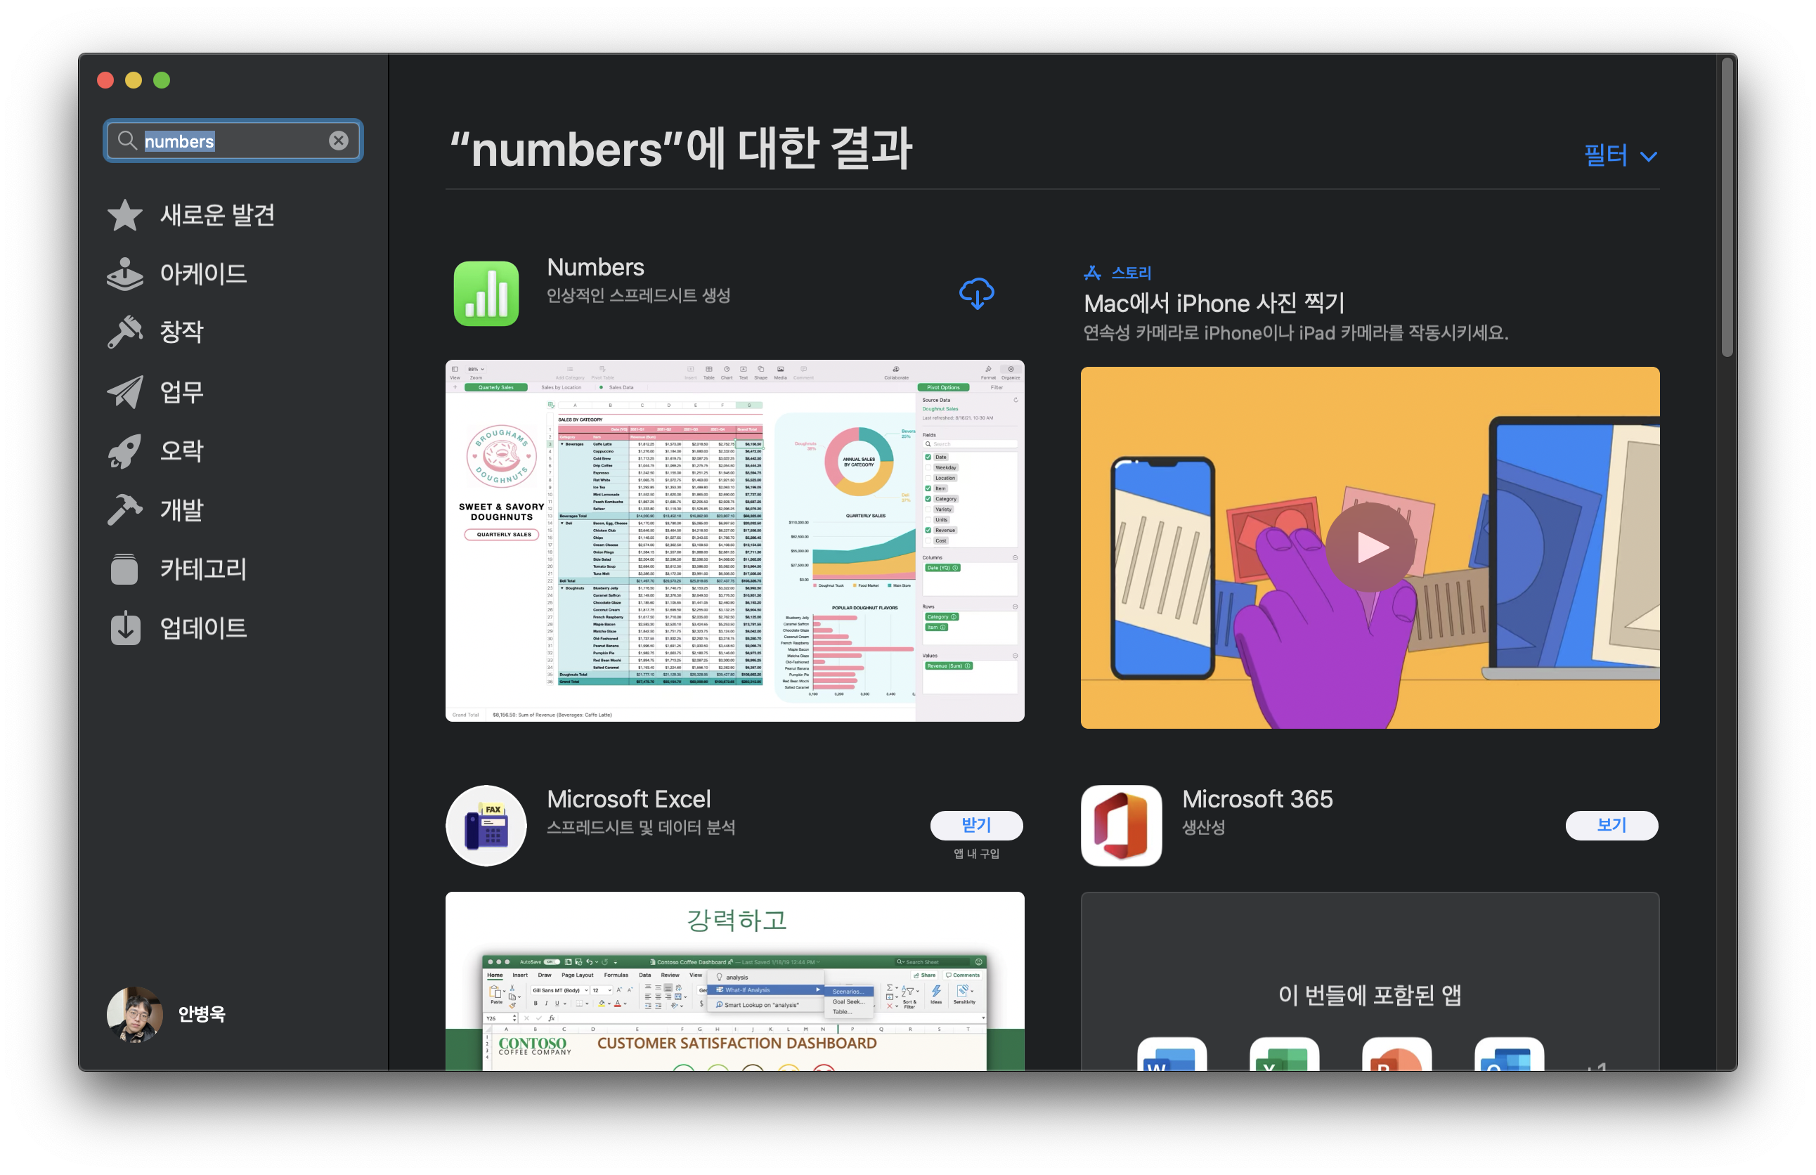Click the vertical scrollbar on the right
1816x1175 pixels.
[1727, 207]
